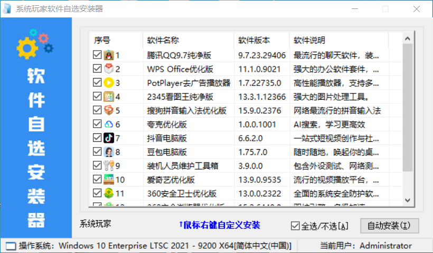Uncheck the 360安全卫士优化版 checkbox

[97, 193]
